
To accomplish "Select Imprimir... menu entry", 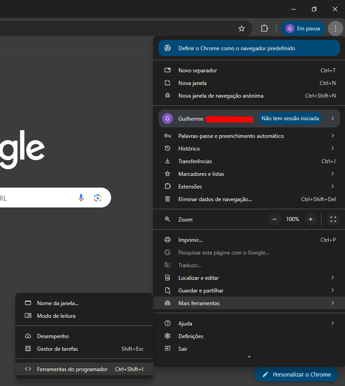I will [249, 240].
